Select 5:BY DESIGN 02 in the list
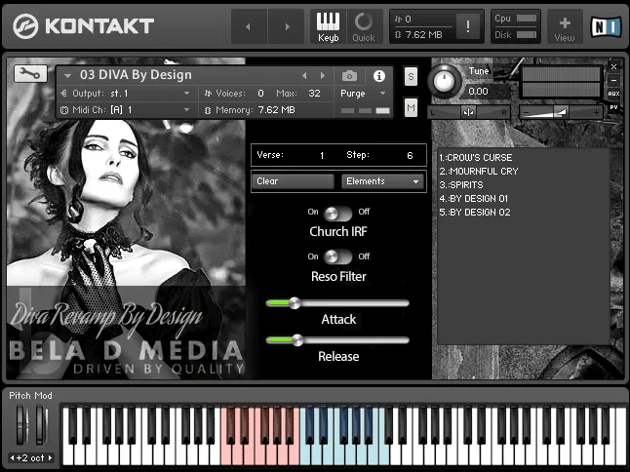630x472 pixels. [475, 212]
